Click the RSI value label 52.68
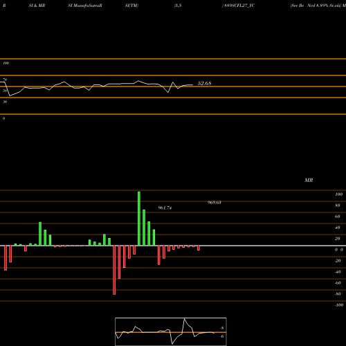 [204, 83]
